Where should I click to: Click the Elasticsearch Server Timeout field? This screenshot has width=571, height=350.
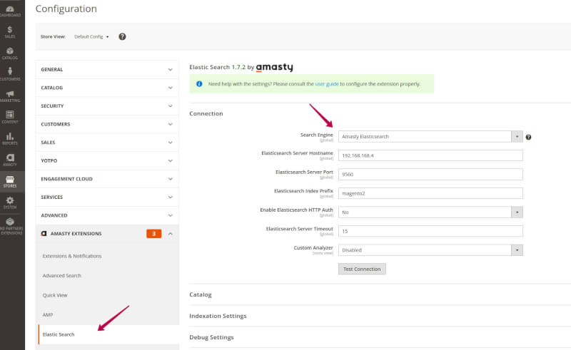(430, 231)
